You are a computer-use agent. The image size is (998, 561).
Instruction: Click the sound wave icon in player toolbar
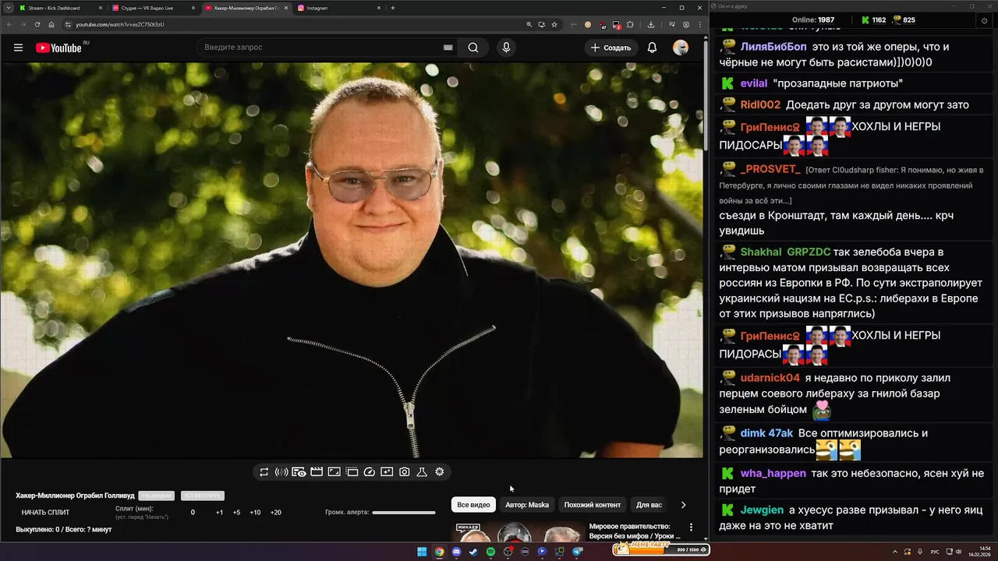pos(281,472)
